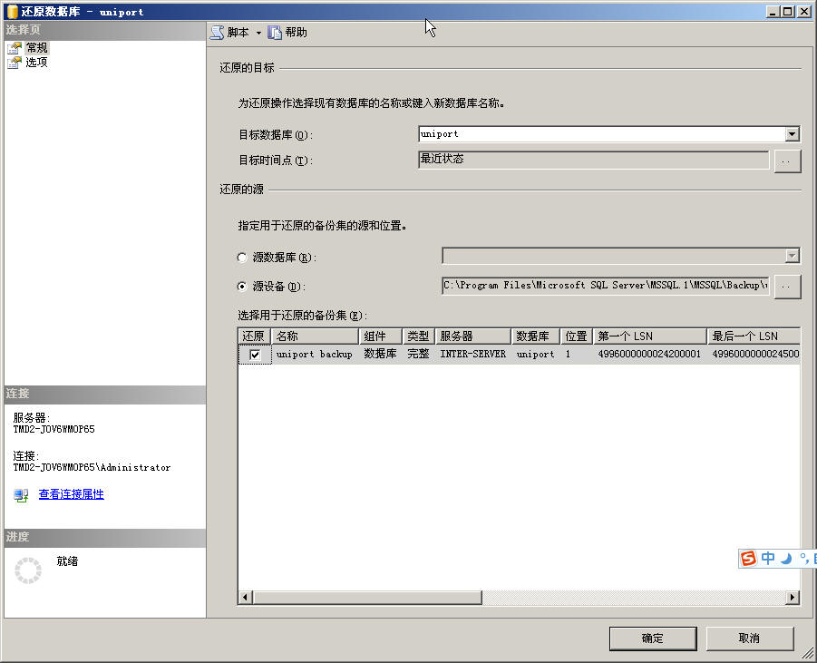Click the 脚本 toolbar icon
The width and height of the screenshot is (817, 663).
217,32
